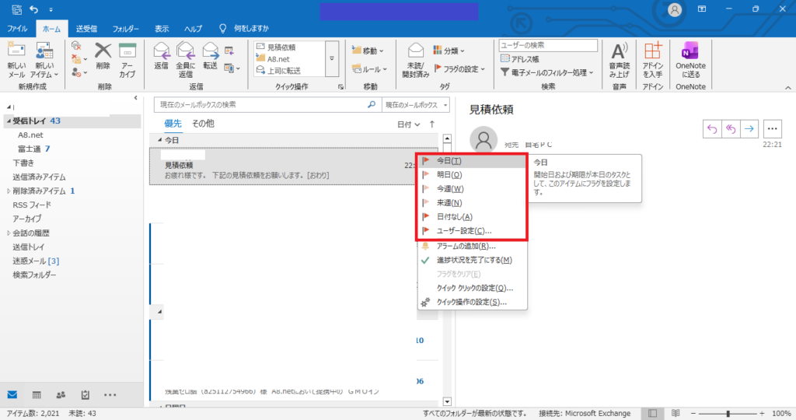The image size is (796, 420).
Task: Select 明日 flag option in context menu
Action: tap(449, 174)
